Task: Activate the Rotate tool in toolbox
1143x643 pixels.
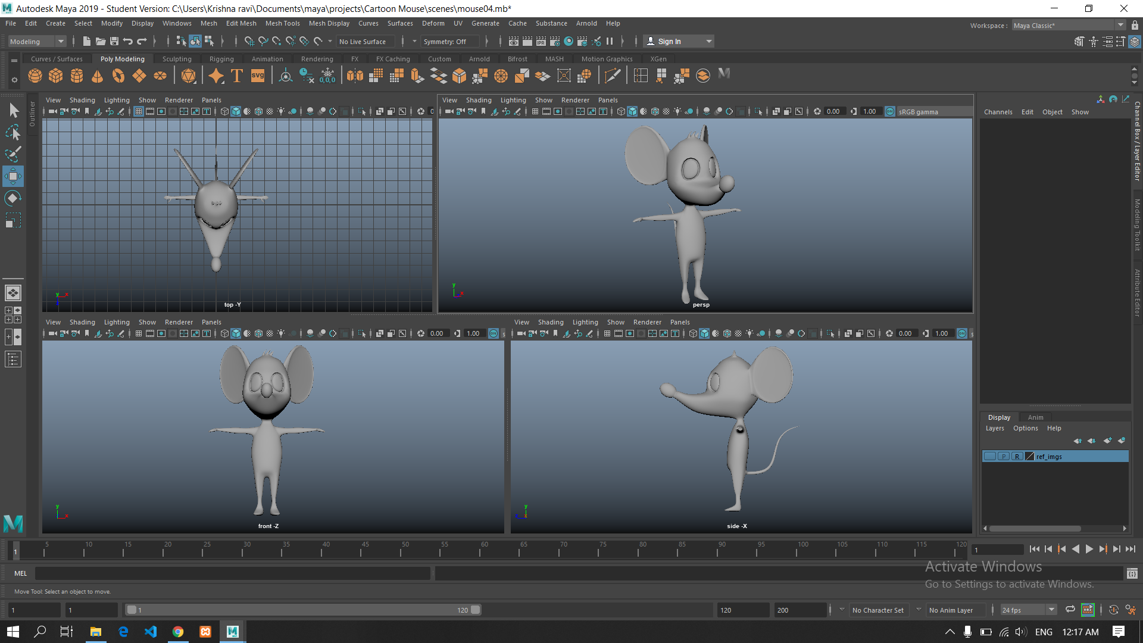Action: pyautogui.click(x=13, y=198)
